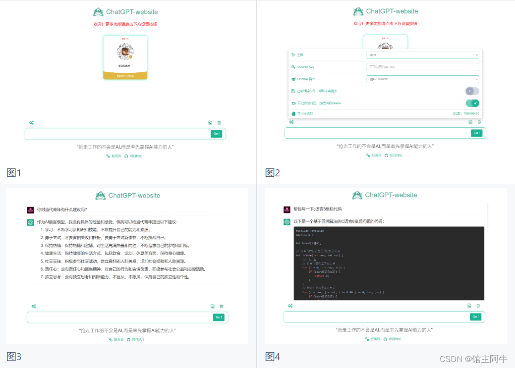Click user avatar in 图4 question row
This screenshot has width=515, height=368.
pos(286,209)
